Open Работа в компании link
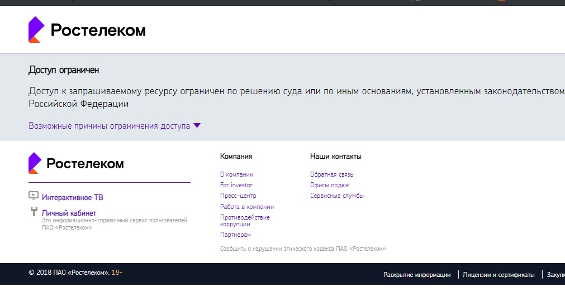The height and width of the screenshot is (292, 565). (247, 207)
